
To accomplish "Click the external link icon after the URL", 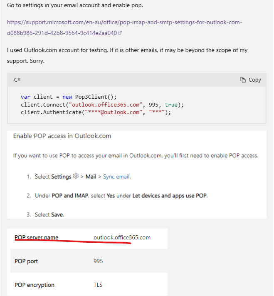I will (x=120, y=33).
